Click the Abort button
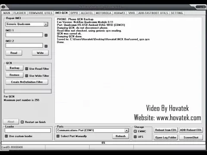The width and height of the screenshot is (207, 155). pos(11,122)
